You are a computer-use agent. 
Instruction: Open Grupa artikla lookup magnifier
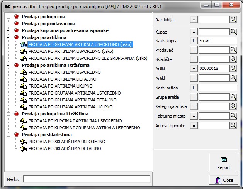(234, 97)
